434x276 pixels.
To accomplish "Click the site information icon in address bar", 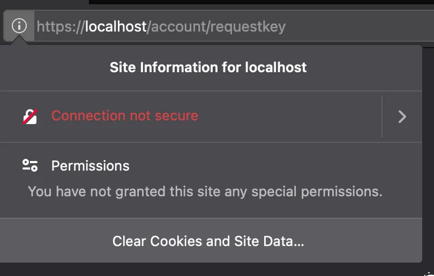I will (19, 26).
